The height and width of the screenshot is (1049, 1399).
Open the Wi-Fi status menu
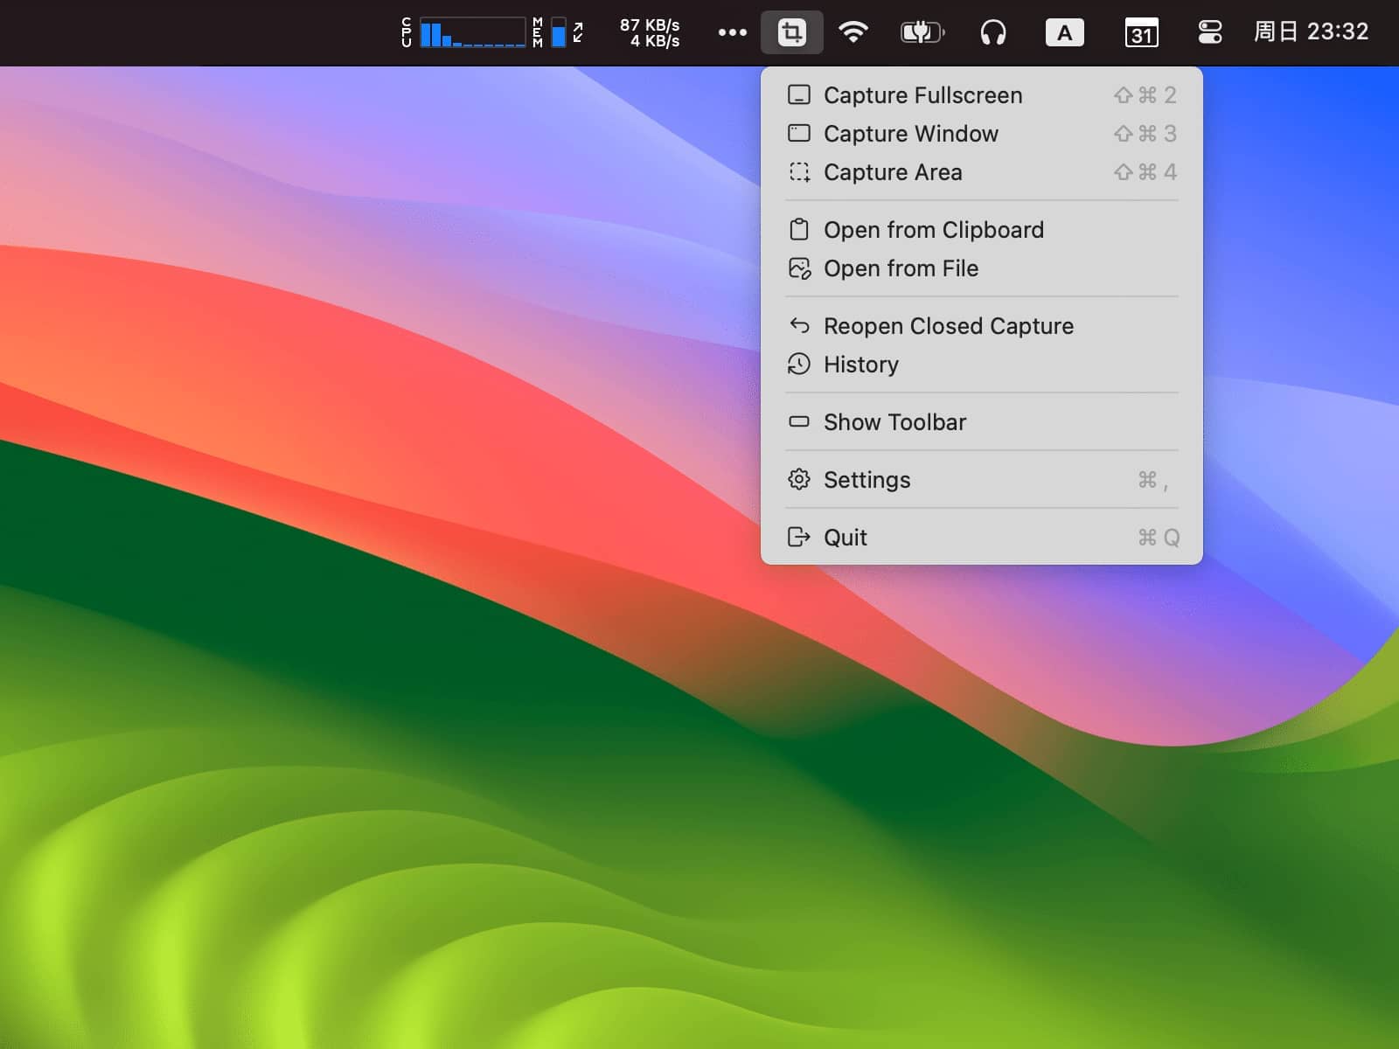coord(853,33)
